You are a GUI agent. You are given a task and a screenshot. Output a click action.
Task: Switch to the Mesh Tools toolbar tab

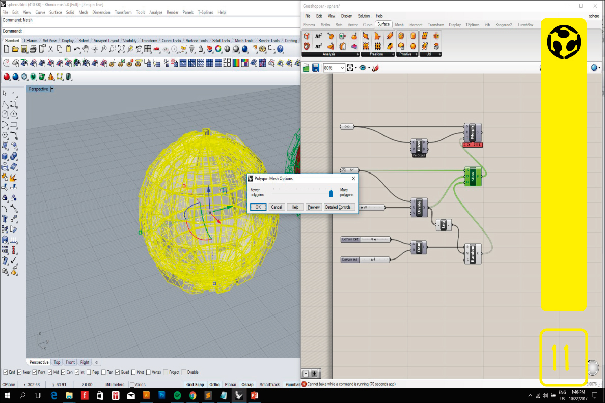tap(243, 41)
